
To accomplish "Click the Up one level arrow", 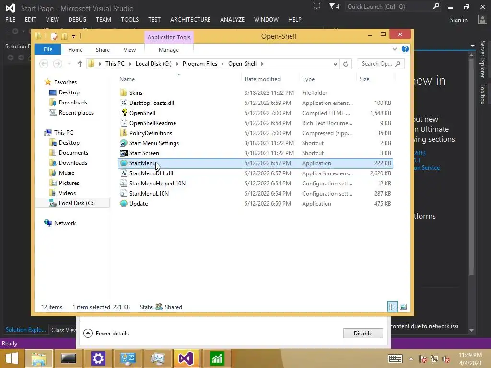I will click(80, 64).
